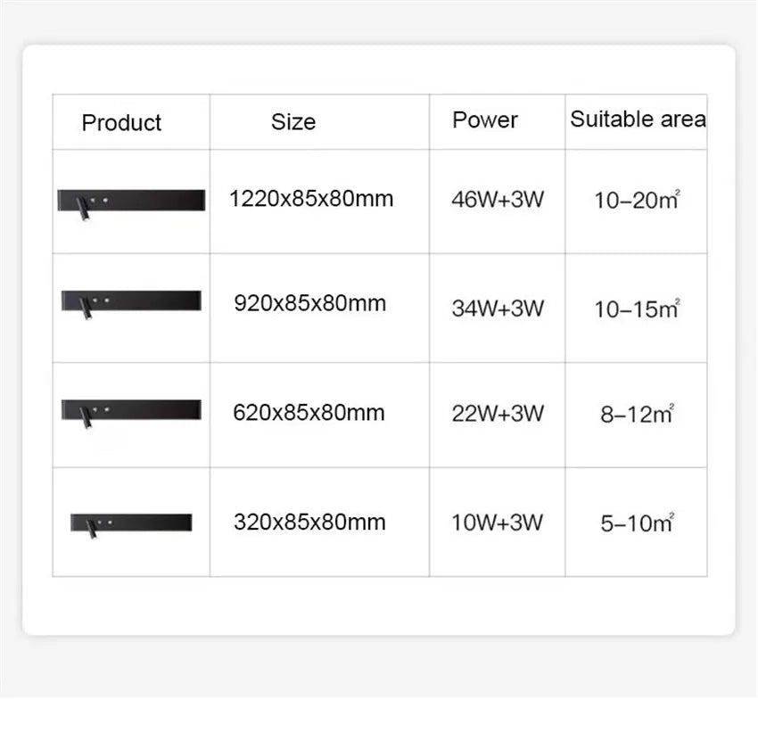The width and height of the screenshot is (758, 741).
Task: Select the 10–15m² suitable area cell
Action: click(x=637, y=309)
